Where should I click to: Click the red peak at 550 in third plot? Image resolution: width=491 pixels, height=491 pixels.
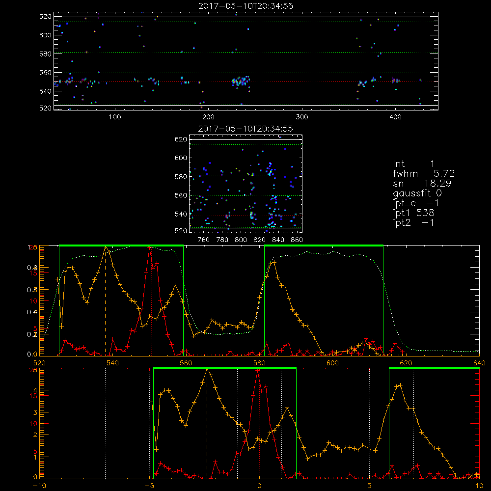pyautogui.click(x=150, y=247)
